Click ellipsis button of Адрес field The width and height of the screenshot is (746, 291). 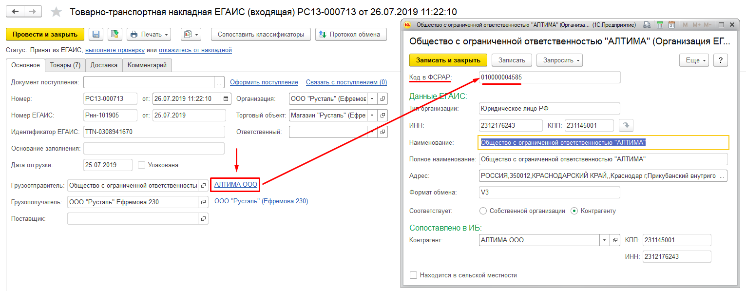(x=722, y=175)
